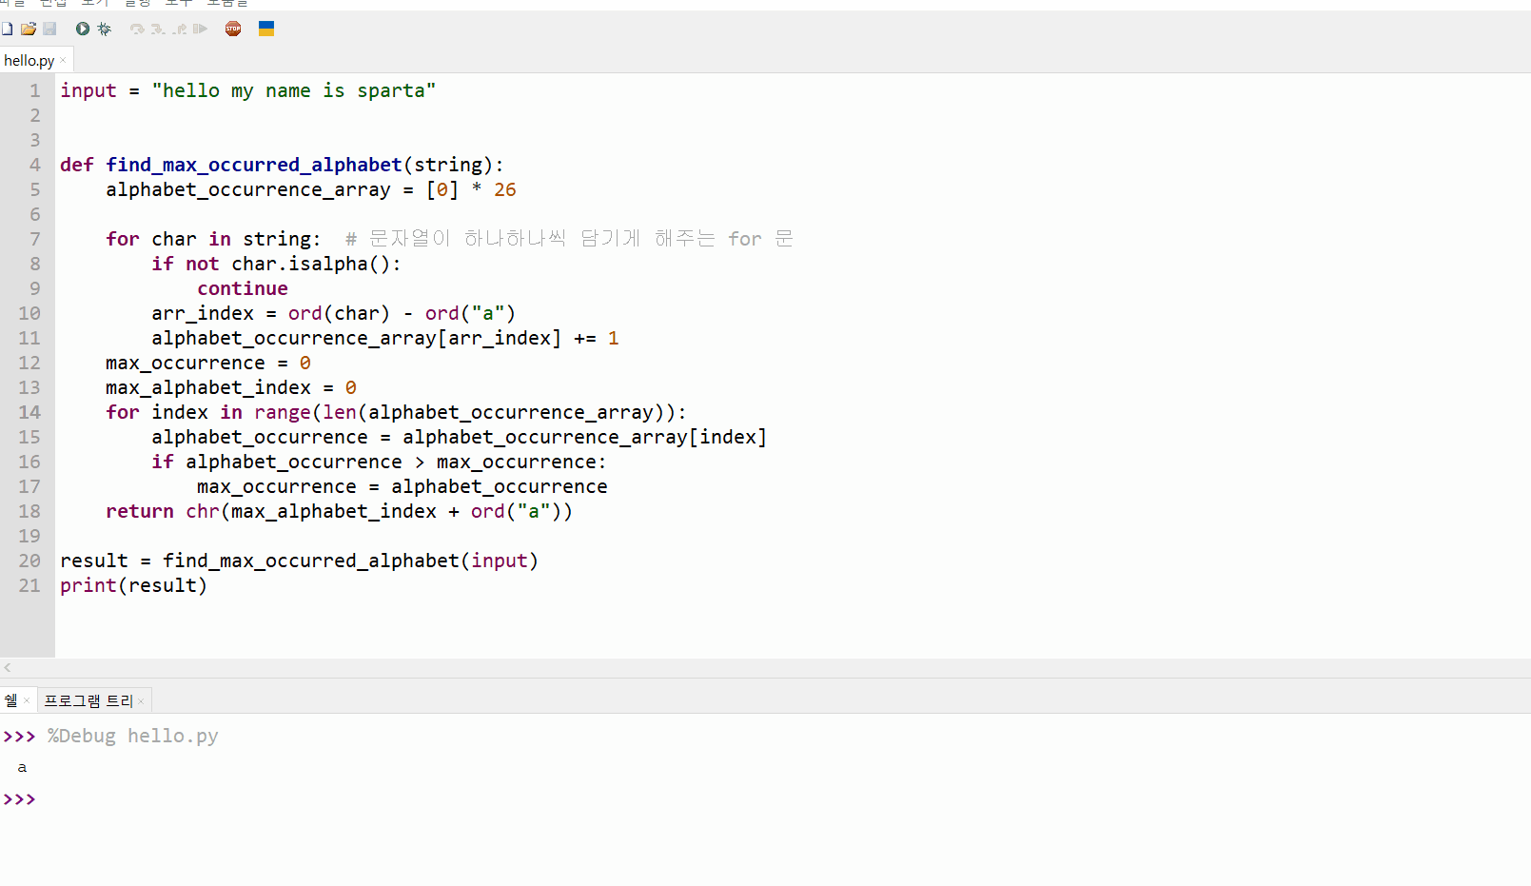Open the 프로그램 트리 tab
The width and height of the screenshot is (1531, 886).
coord(88,700)
